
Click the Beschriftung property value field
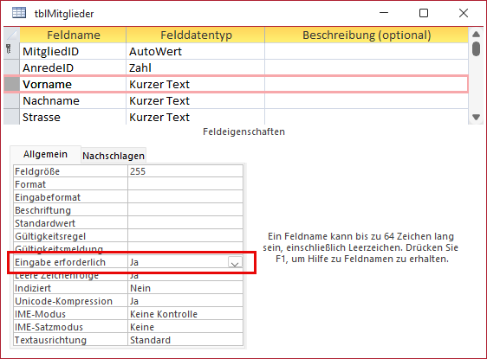(185, 210)
